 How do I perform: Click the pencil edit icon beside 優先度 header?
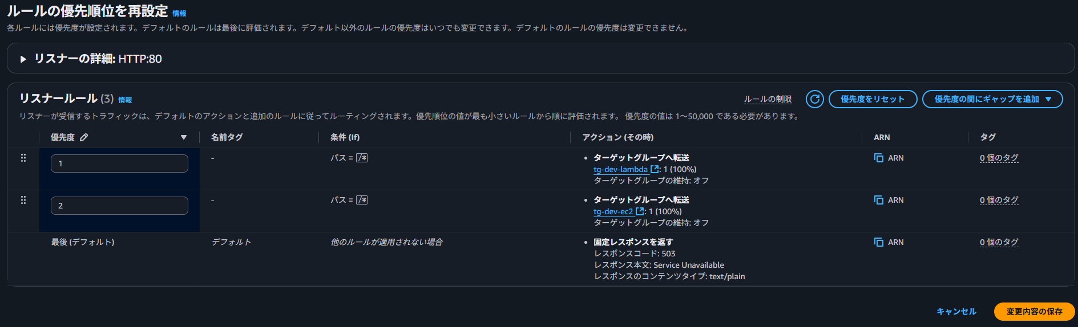click(84, 137)
